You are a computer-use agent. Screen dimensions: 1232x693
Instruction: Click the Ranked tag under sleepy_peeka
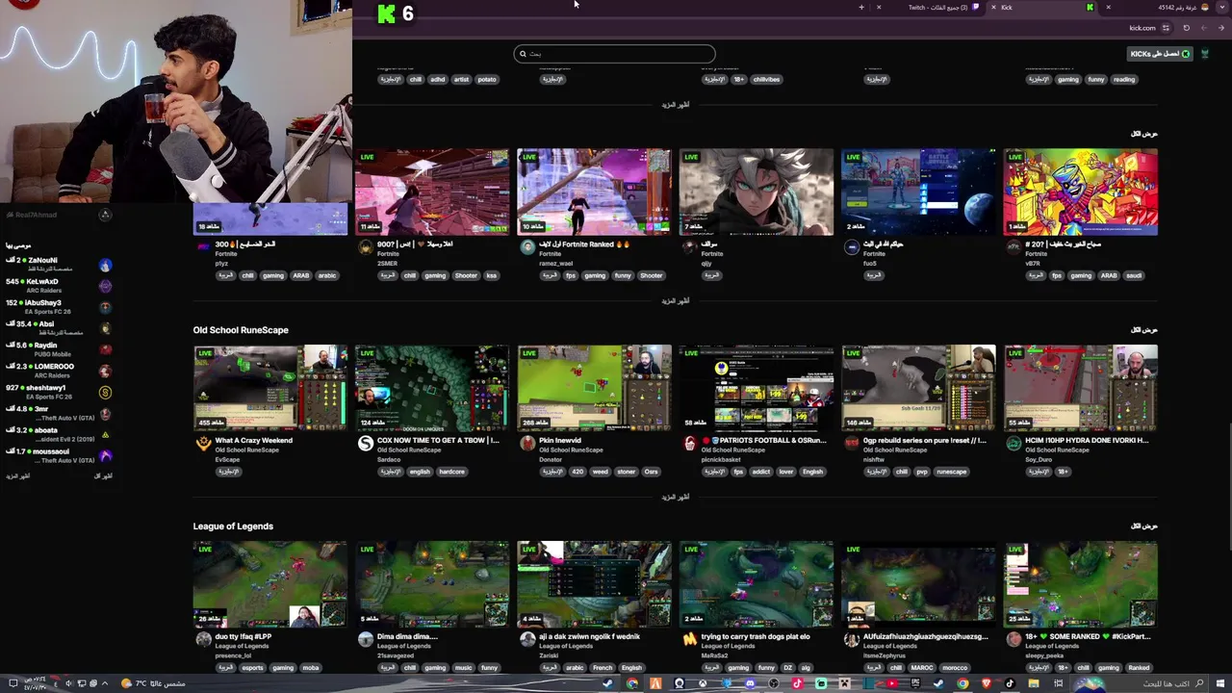tap(1139, 668)
